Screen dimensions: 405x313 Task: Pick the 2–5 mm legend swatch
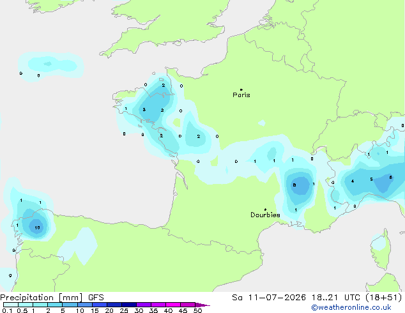(55, 305)
